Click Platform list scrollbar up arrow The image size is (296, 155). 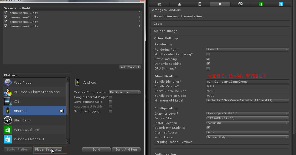[x=67, y=79]
